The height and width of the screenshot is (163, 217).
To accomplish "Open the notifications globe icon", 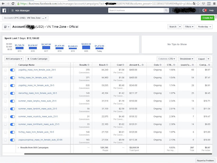I will click(x=204, y=10).
